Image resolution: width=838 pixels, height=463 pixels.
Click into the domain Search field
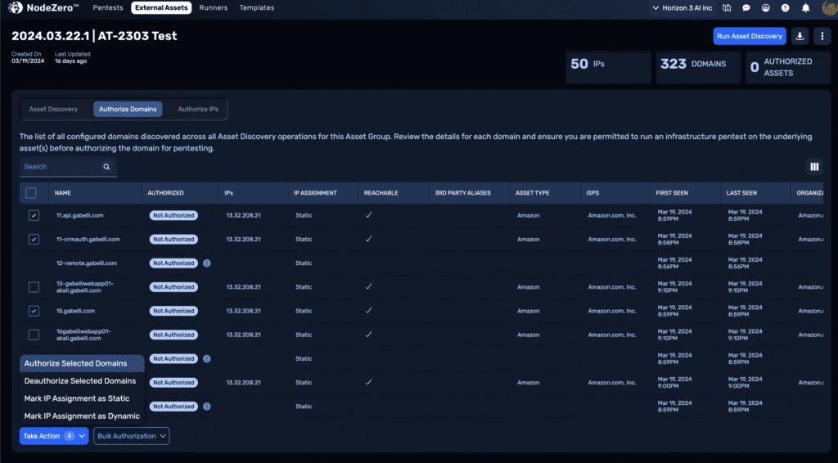coord(61,167)
